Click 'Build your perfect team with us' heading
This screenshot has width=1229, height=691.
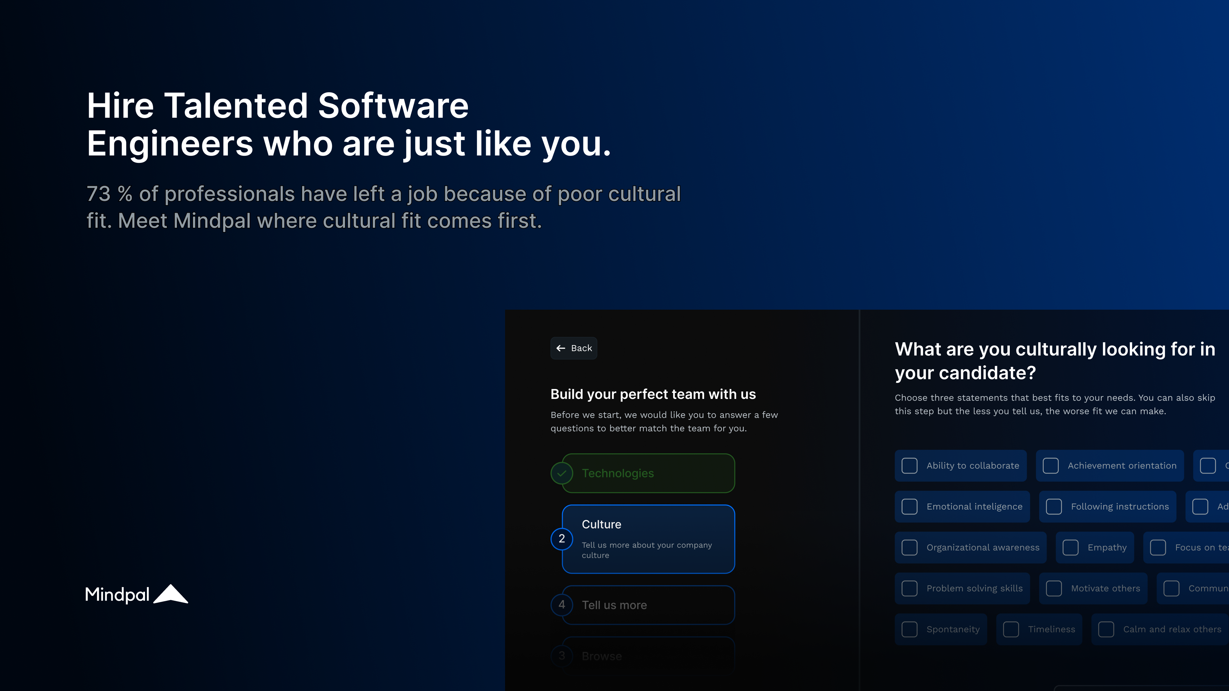click(x=653, y=394)
